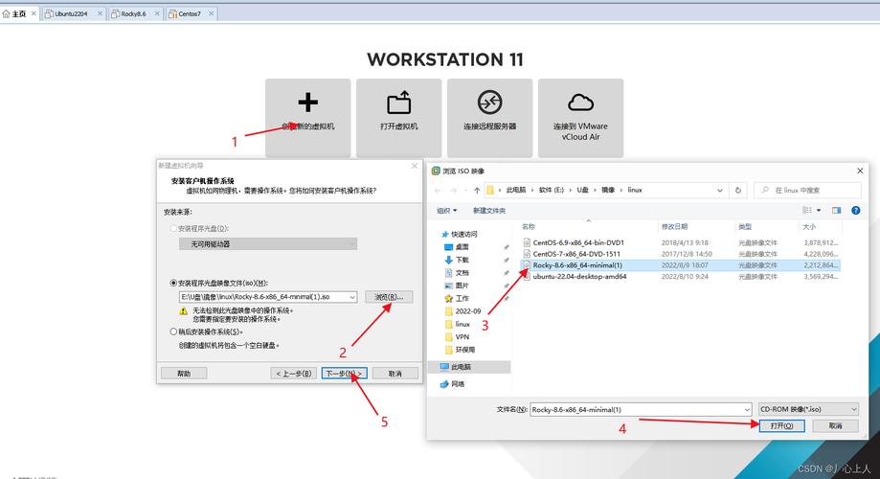Refresh the linux folder listing

[738, 191]
